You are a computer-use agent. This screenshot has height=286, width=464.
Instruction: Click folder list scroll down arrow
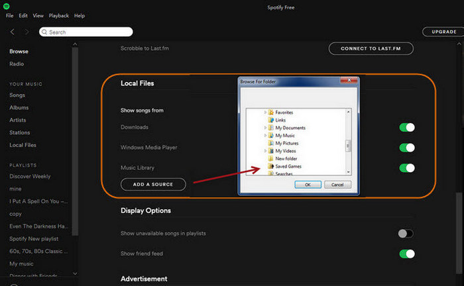(348, 172)
